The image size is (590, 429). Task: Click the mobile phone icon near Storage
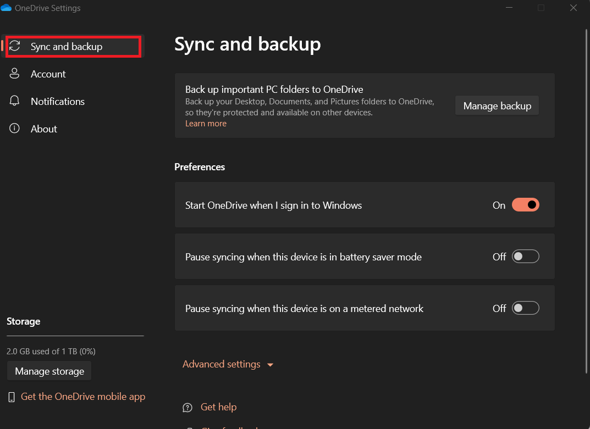[12, 397]
